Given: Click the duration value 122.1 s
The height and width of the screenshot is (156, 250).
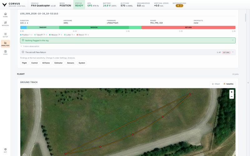Looking at the screenshot, I should (x=24, y=23).
